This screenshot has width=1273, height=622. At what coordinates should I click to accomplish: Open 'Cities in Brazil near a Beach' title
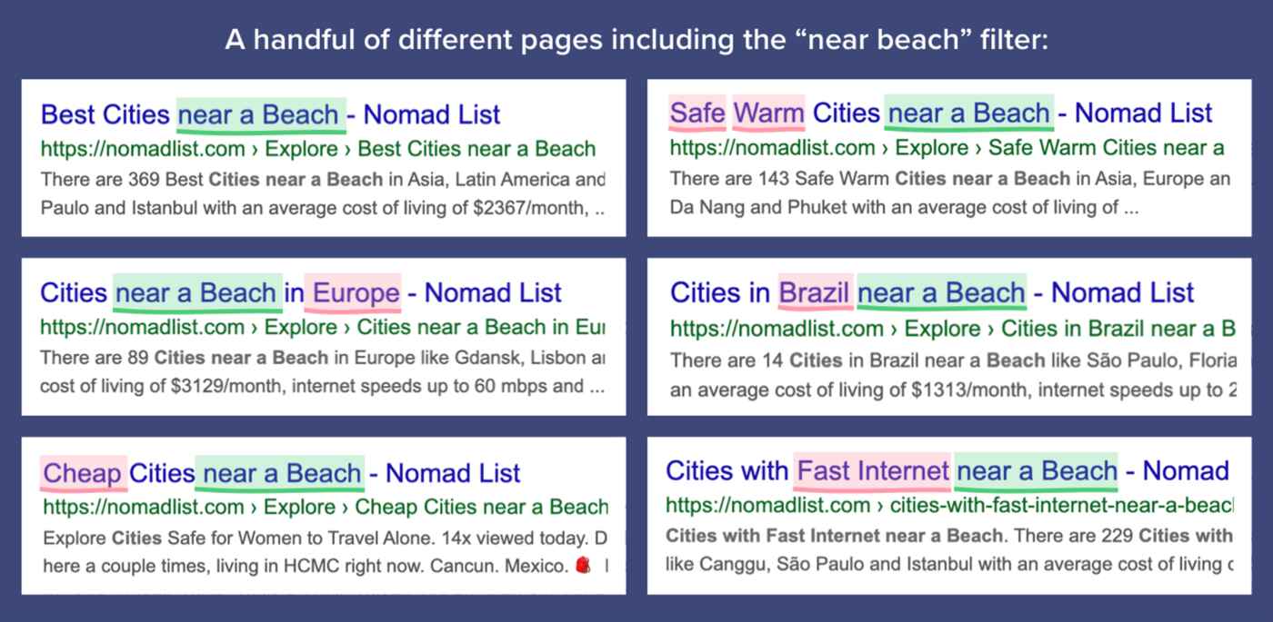(x=932, y=292)
